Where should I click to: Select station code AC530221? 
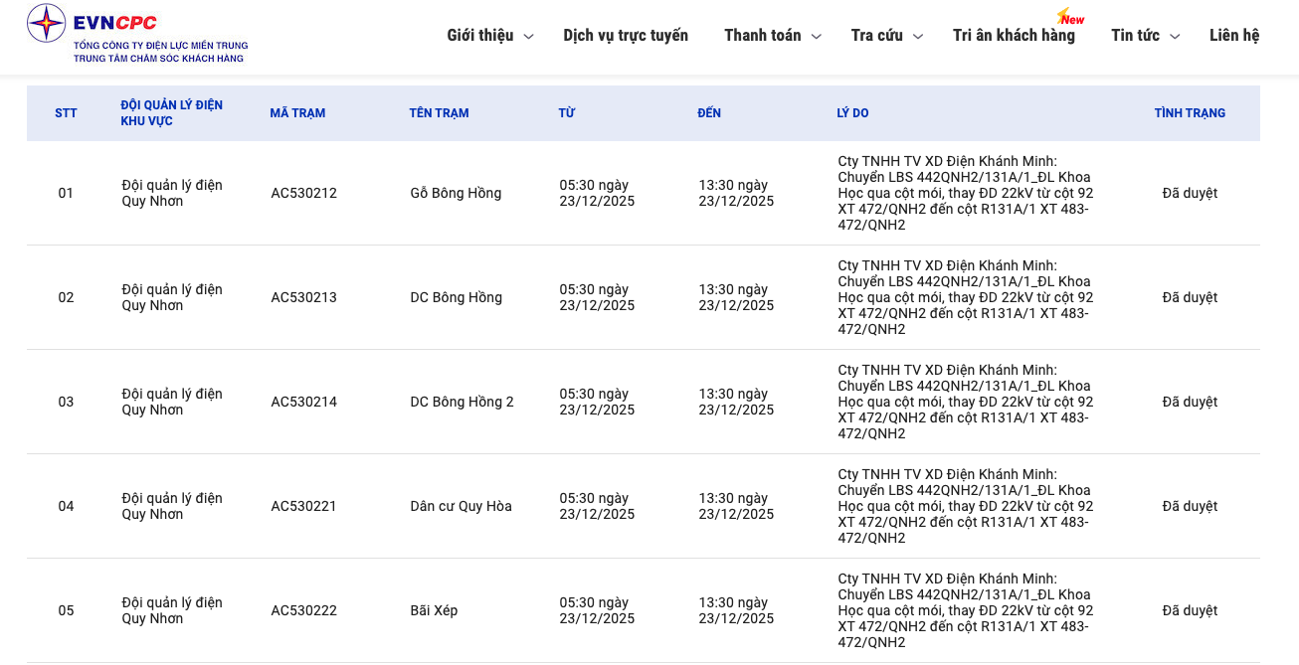[x=303, y=506]
